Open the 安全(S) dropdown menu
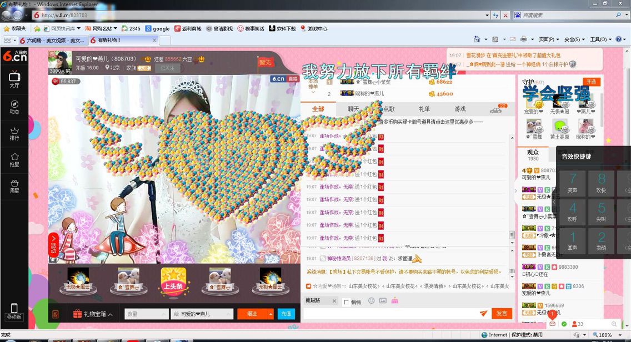Viewport: 631px width, 342px height. (574, 39)
